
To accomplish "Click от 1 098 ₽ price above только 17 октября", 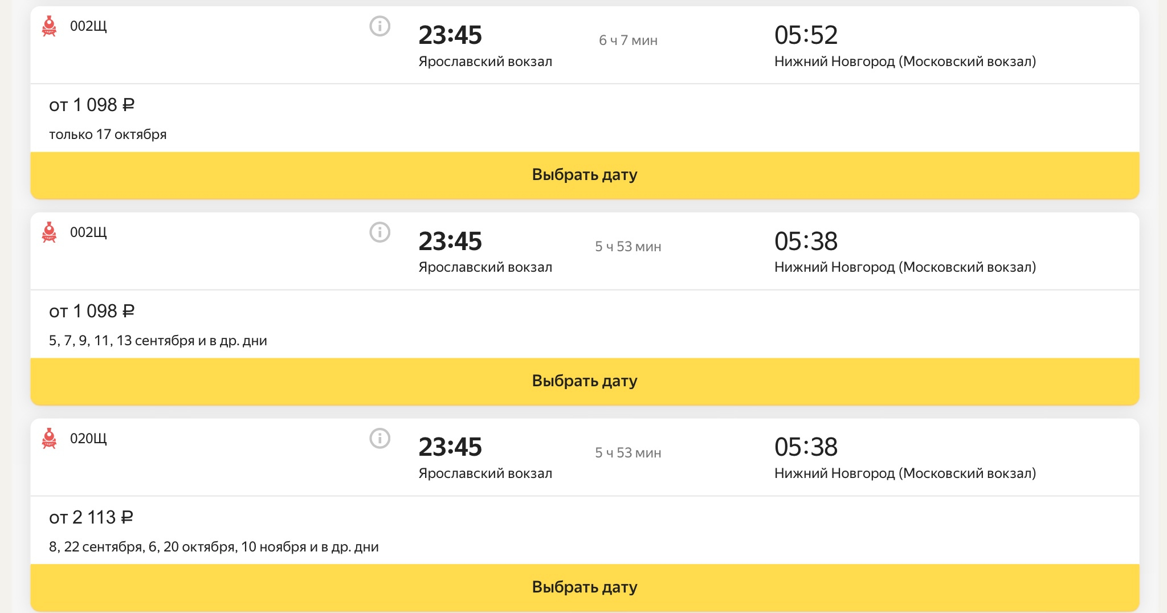I will click(92, 105).
